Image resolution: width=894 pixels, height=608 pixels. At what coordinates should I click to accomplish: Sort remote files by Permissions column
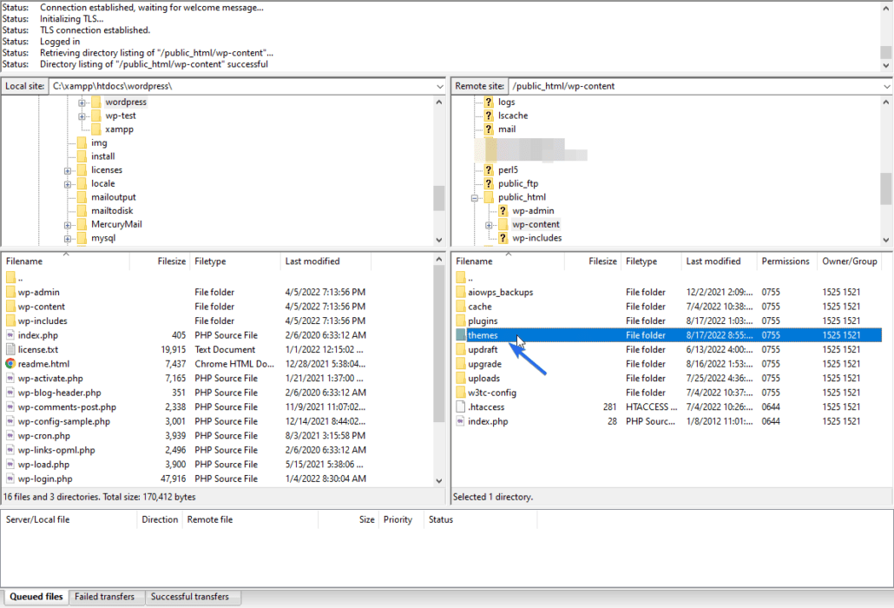(786, 261)
